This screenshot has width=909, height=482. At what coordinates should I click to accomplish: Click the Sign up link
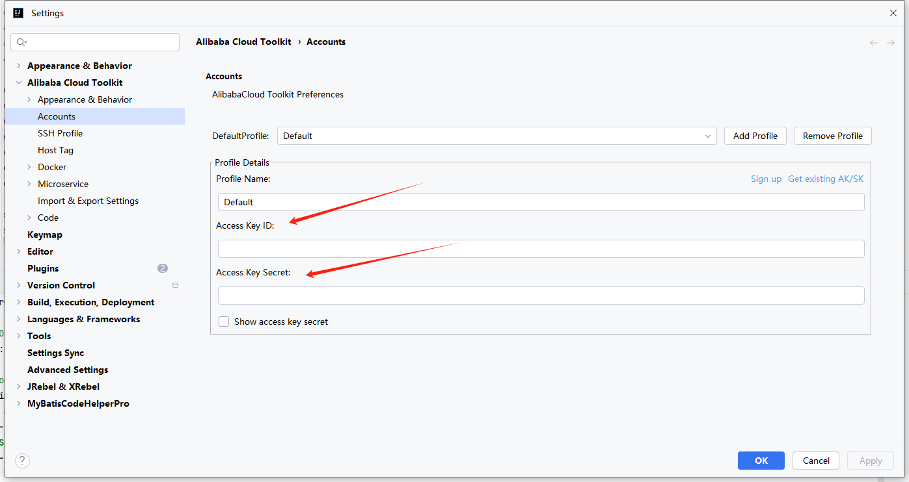point(766,179)
